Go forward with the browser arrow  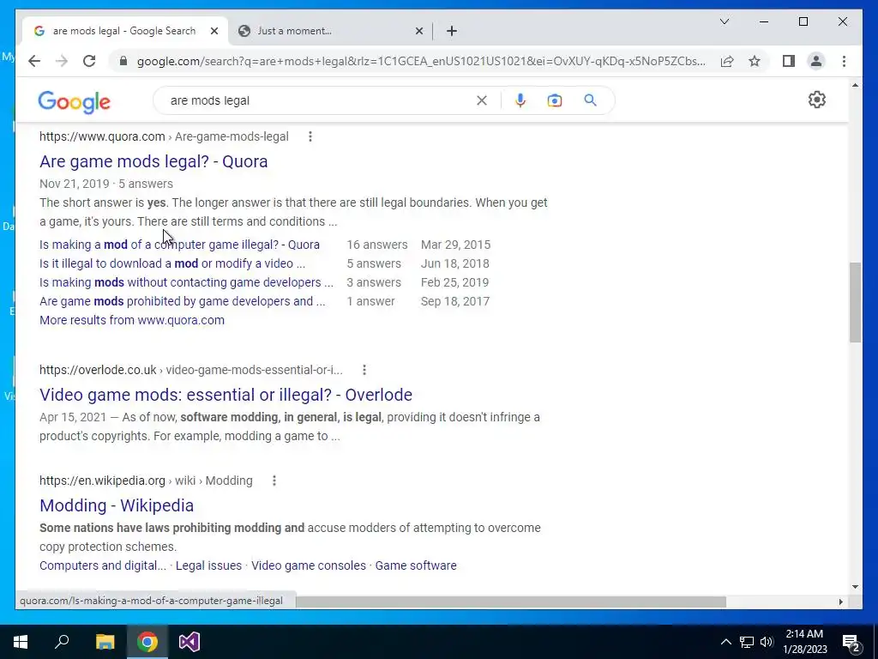click(62, 61)
